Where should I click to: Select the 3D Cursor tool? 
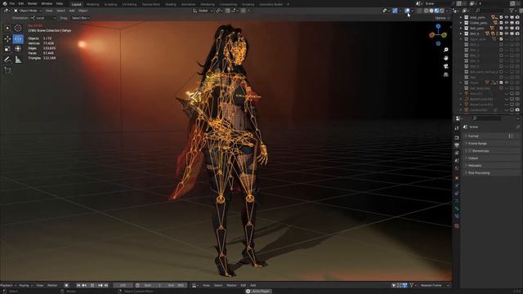18,29
